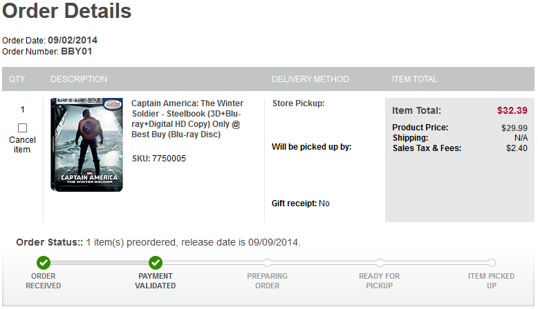The width and height of the screenshot is (538, 309).
Task: Click the Captain America steelbook cover thumbnail
Action: (x=86, y=144)
